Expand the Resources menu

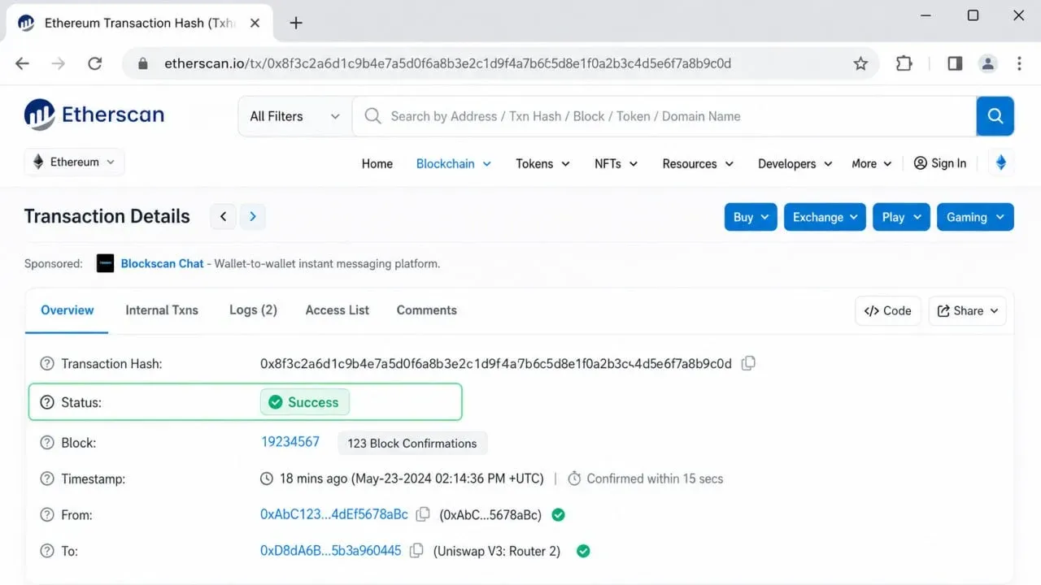click(698, 163)
